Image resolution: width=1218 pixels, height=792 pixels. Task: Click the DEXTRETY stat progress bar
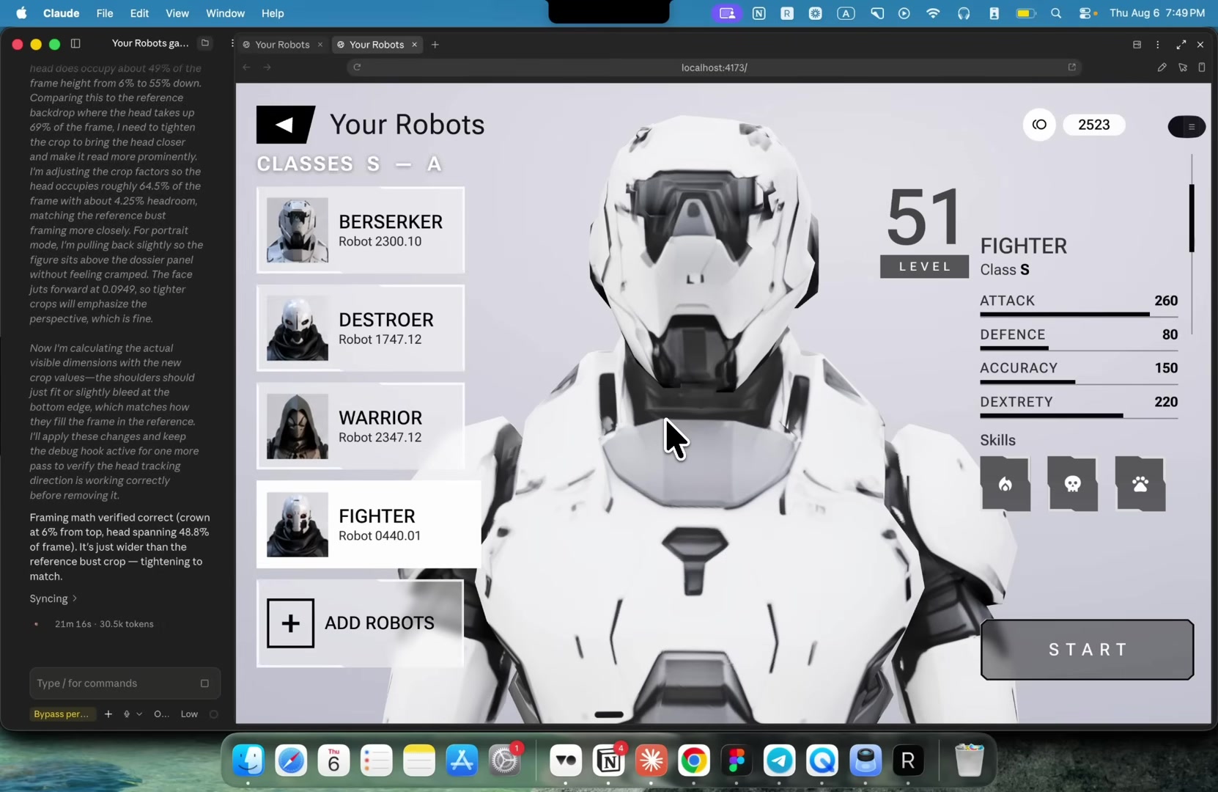pos(1079,416)
